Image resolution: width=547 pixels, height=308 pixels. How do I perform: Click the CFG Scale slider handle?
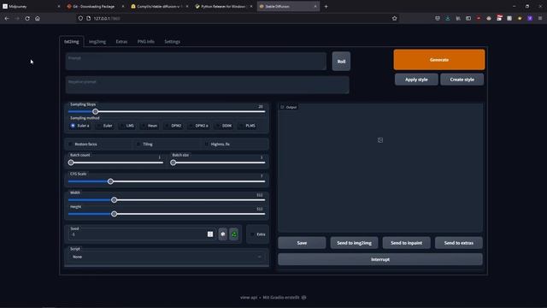click(x=110, y=181)
